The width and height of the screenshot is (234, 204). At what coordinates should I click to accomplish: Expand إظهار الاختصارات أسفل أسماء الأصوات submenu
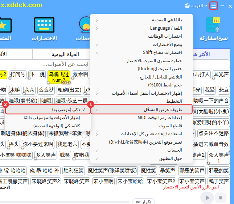[x=141, y=93]
